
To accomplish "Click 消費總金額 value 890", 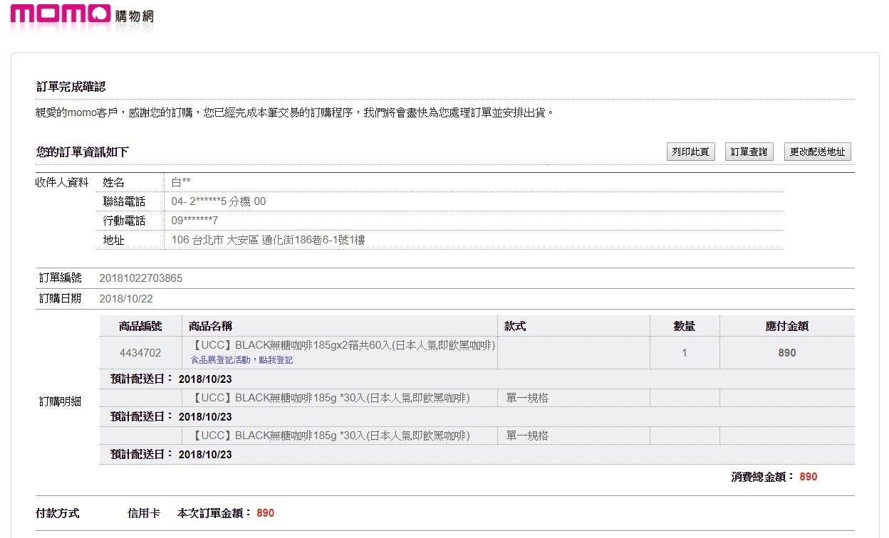I will [x=808, y=477].
